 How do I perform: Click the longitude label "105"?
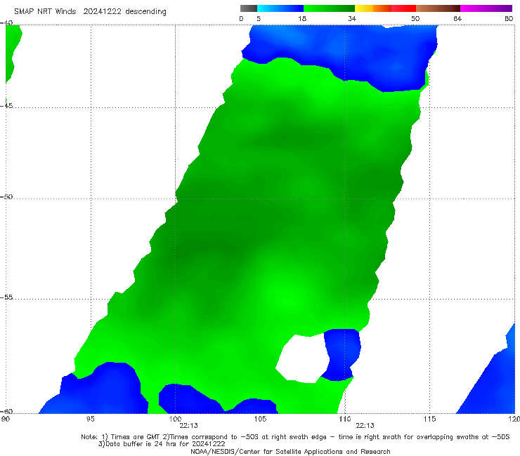(260, 420)
